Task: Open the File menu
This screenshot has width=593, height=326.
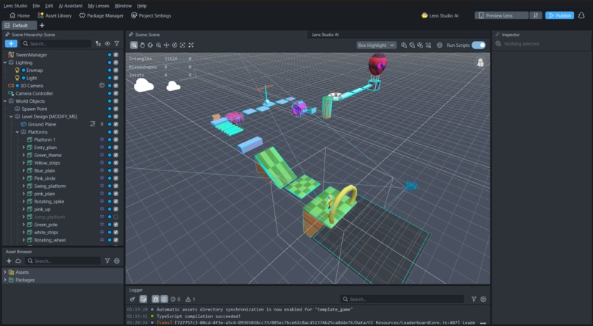Action: coord(36,6)
